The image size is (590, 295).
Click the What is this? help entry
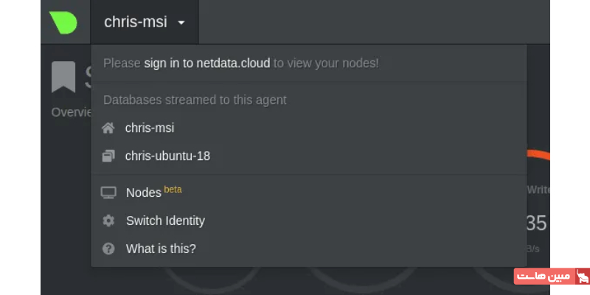(x=161, y=249)
